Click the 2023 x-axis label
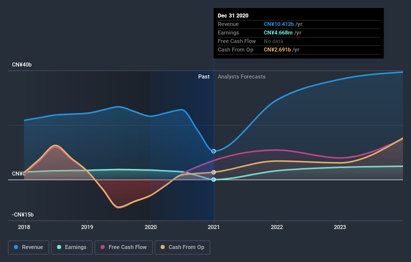Image resolution: width=411 pixels, height=262 pixels. [x=340, y=227]
